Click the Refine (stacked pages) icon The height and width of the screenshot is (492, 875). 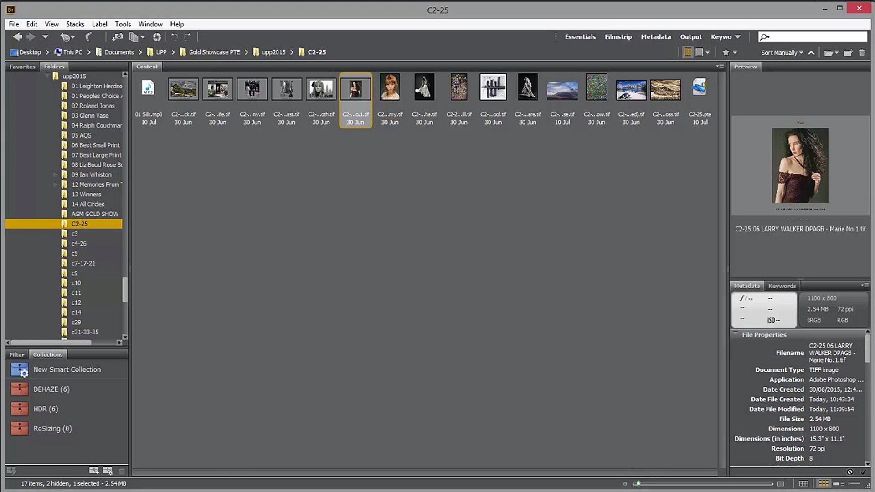point(134,37)
